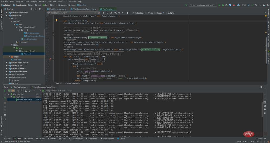270x143 pixels.
Task: Click scroll-from-source target icon in Project panel
Action: click(31, 9)
